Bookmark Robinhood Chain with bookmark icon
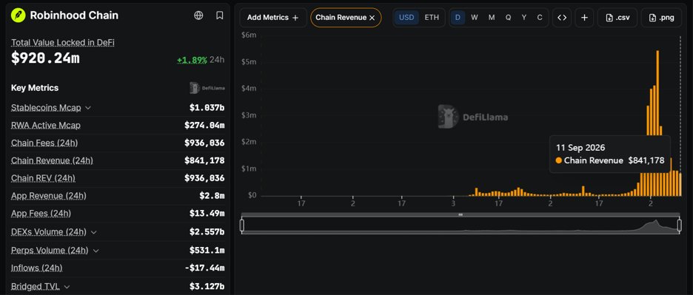 tap(220, 16)
